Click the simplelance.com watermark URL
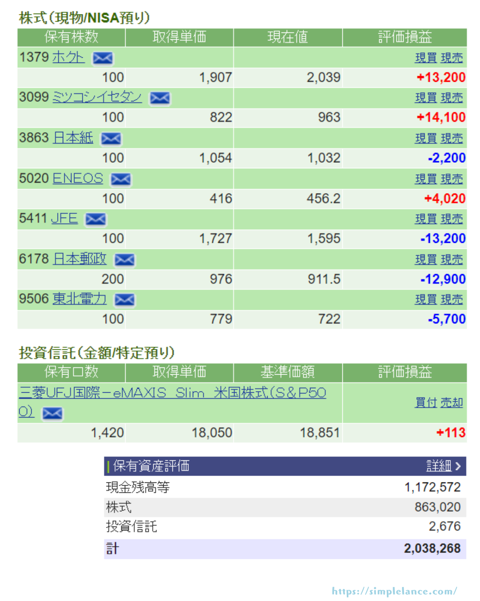The image size is (480, 601). click(394, 591)
